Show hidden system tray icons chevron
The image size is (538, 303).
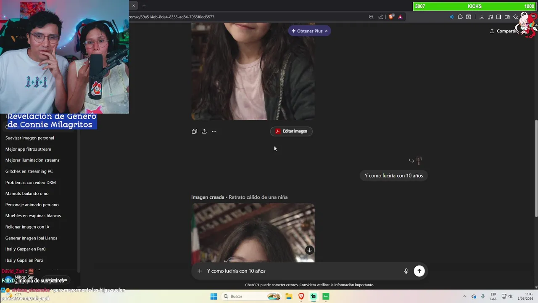(465, 296)
